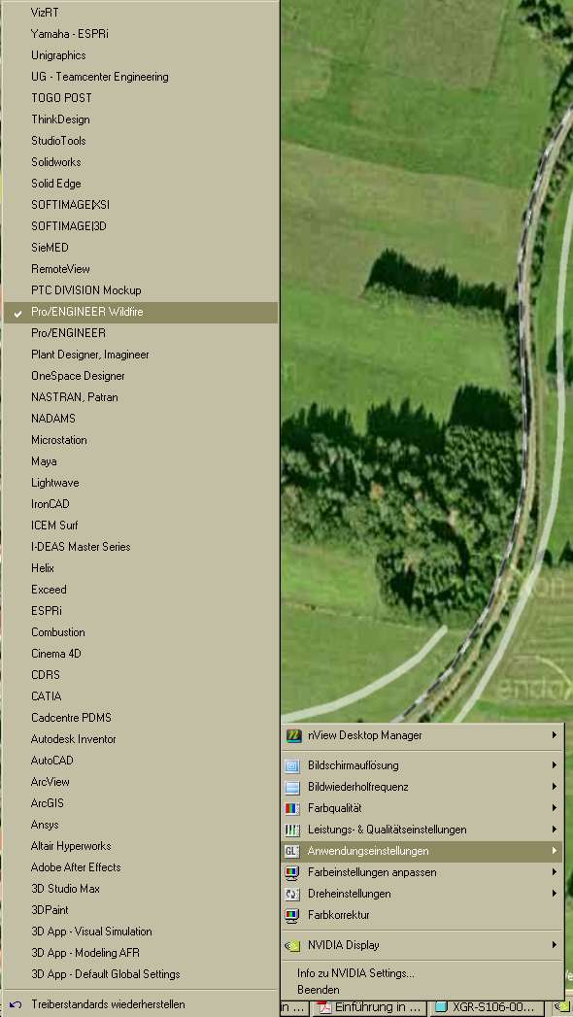Select Unigraphics profile

click(141, 55)
